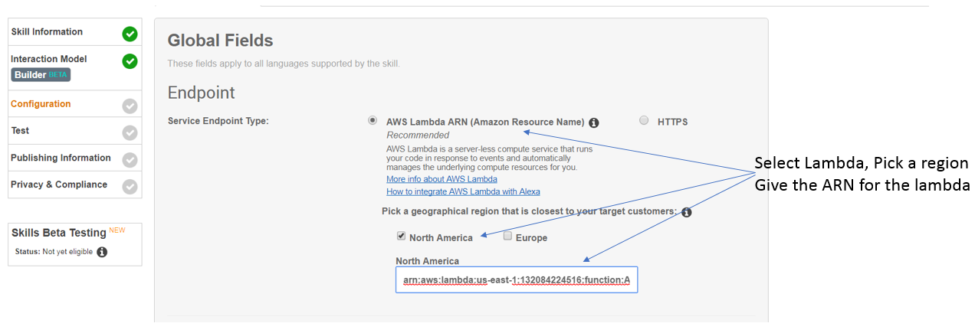Click the Endpoint section heading
This screenshot has height=333, width=975.
(x=202, y=93)
